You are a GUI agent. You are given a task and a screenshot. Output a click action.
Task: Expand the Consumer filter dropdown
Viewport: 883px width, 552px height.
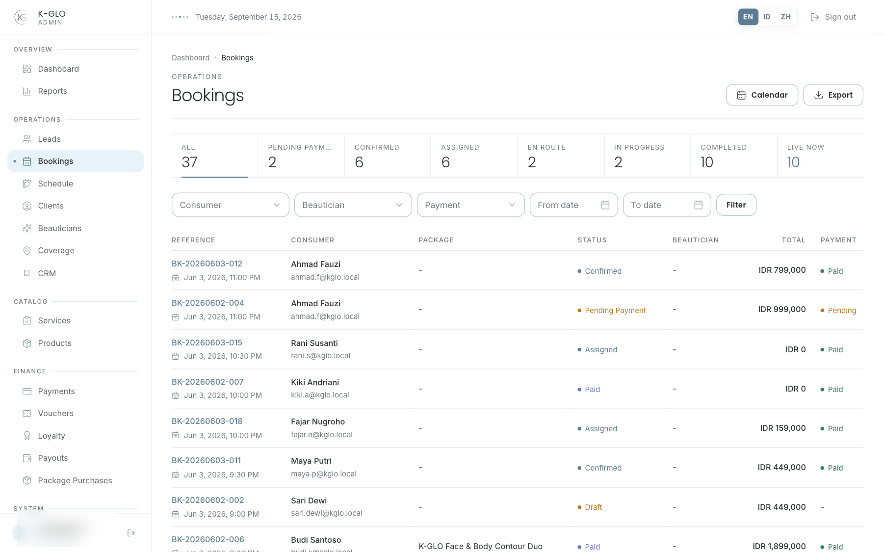point(231,205)
